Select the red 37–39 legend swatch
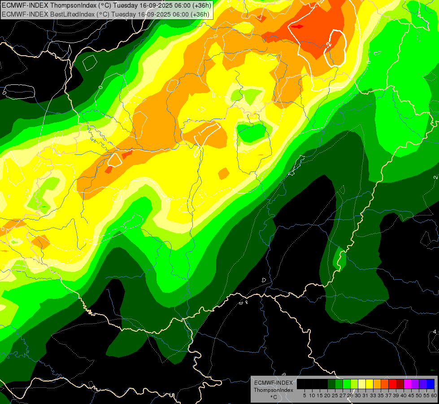Viewport: 439px width, 404px height. [392, 384]
